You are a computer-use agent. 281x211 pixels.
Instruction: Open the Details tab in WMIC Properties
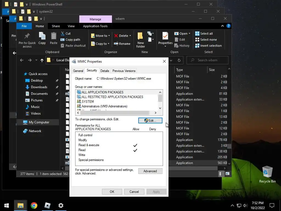(105, 71)
